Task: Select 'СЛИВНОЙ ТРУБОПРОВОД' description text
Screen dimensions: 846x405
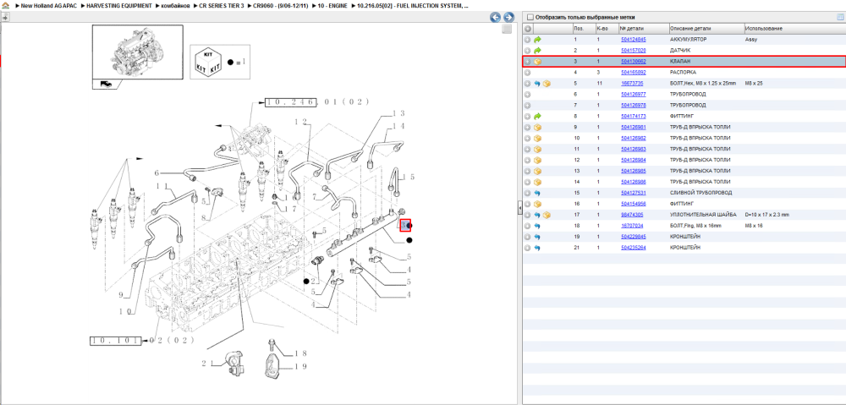Action: click(x=700, y=193)
